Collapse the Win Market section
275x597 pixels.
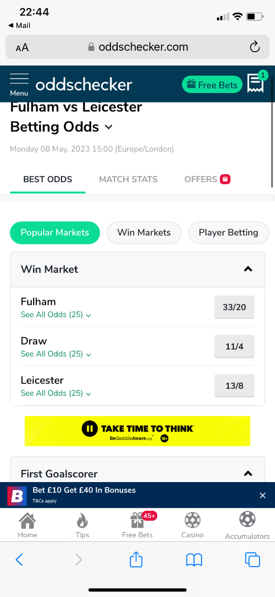[x=248, y=269]
